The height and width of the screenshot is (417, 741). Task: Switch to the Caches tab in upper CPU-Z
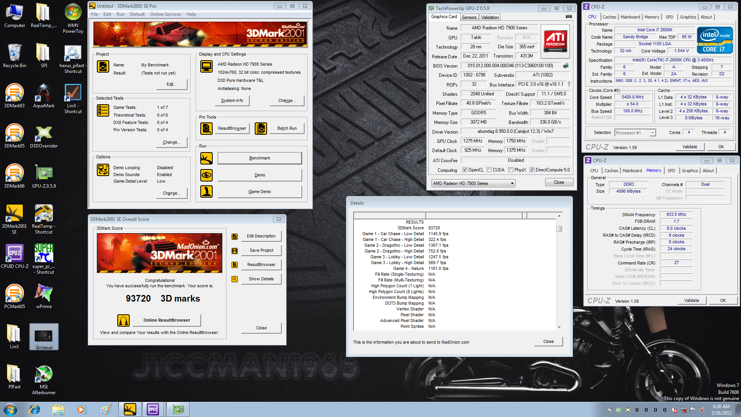point(609,17)
